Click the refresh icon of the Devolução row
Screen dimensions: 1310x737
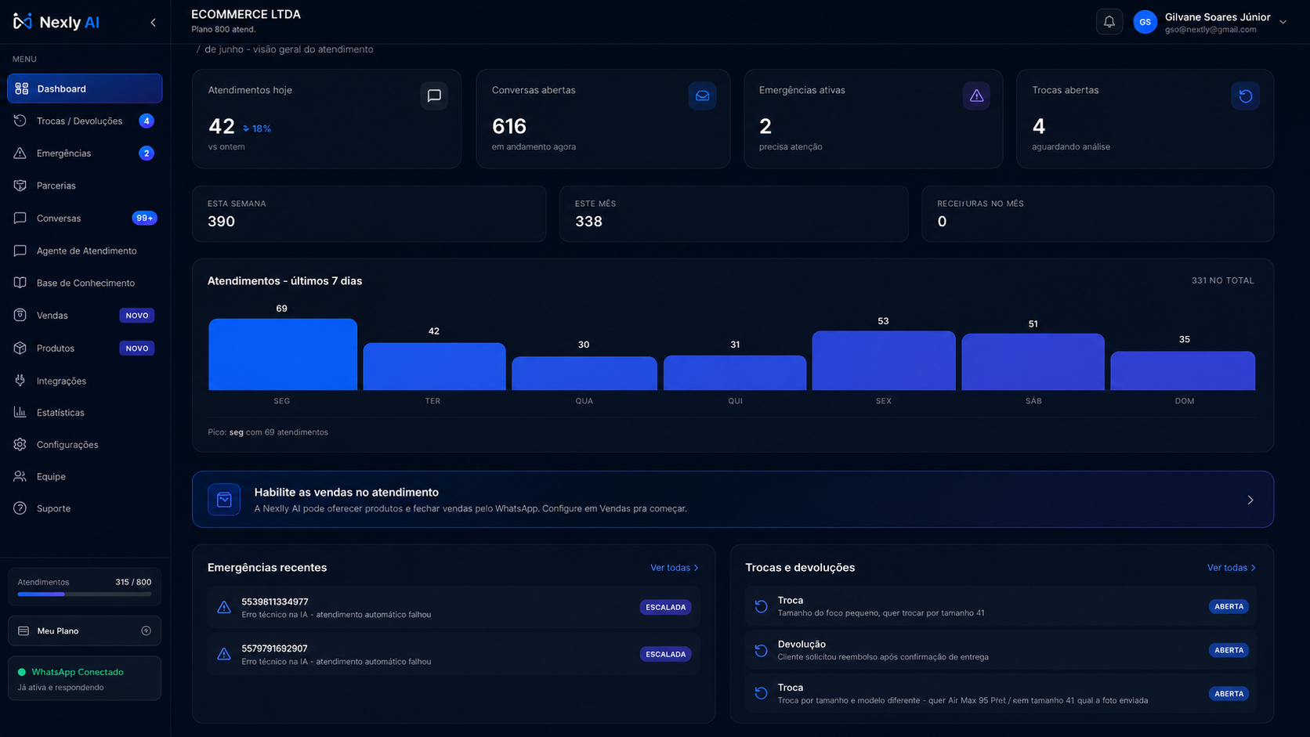[x=761, y=650]
